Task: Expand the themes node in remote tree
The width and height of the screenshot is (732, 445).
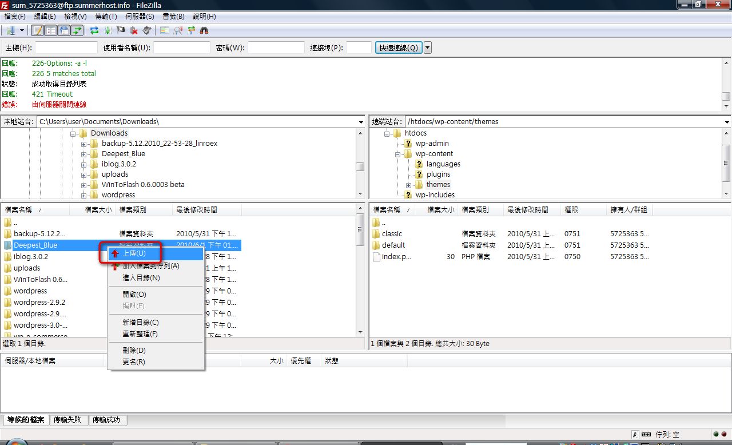Action: (x=408, y=185)
